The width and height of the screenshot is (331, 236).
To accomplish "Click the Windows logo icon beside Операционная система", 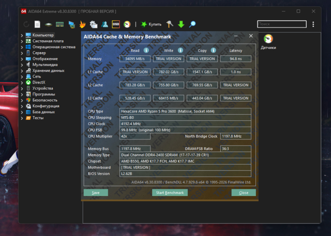I will pos(28,47).
